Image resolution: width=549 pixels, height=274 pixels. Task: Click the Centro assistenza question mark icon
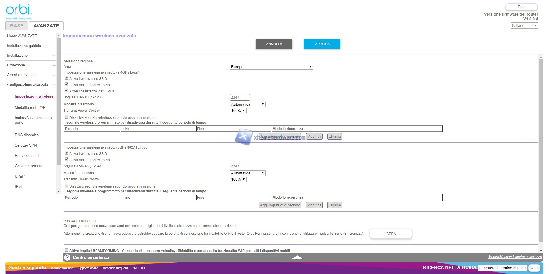67,257
